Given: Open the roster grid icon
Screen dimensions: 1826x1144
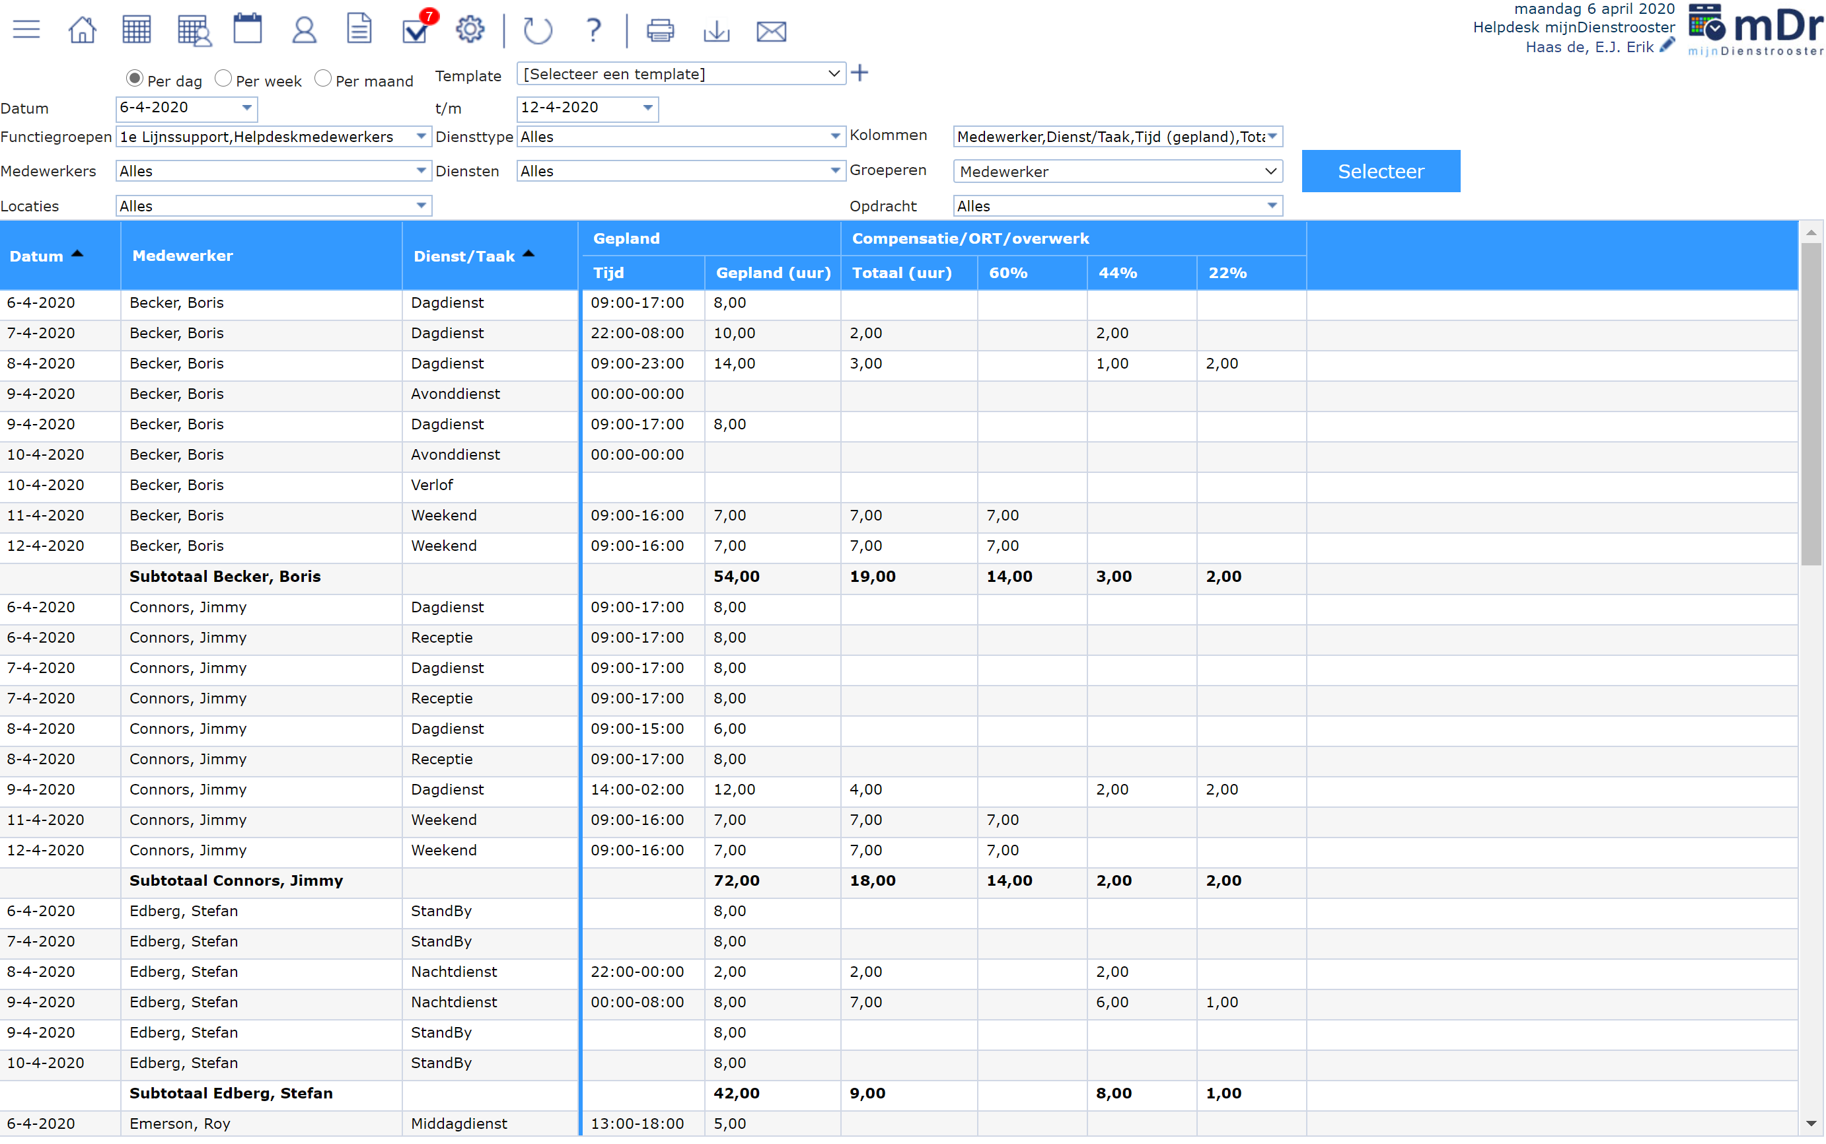Looking at the screenshot, I should point(136,30).
